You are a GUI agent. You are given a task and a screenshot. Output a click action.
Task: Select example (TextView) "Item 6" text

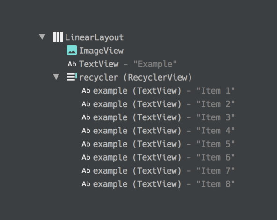click(x=164, y=157)
